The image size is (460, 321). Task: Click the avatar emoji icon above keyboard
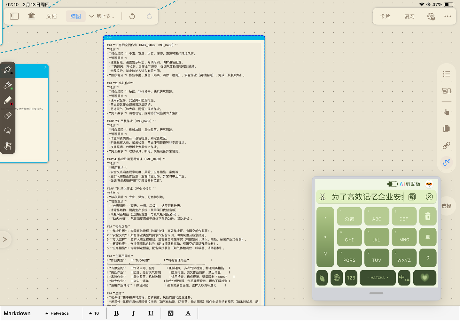pos(429,184)
